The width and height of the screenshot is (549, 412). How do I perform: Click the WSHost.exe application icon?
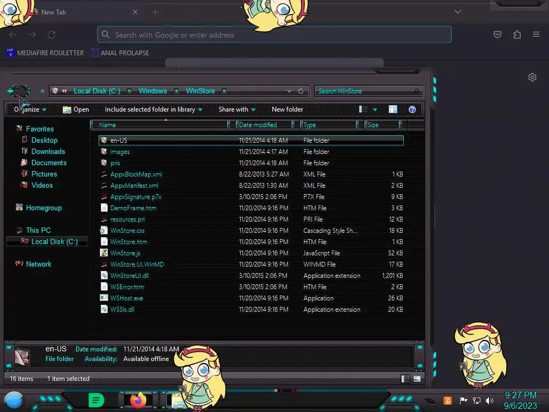(x=103, y=298)
